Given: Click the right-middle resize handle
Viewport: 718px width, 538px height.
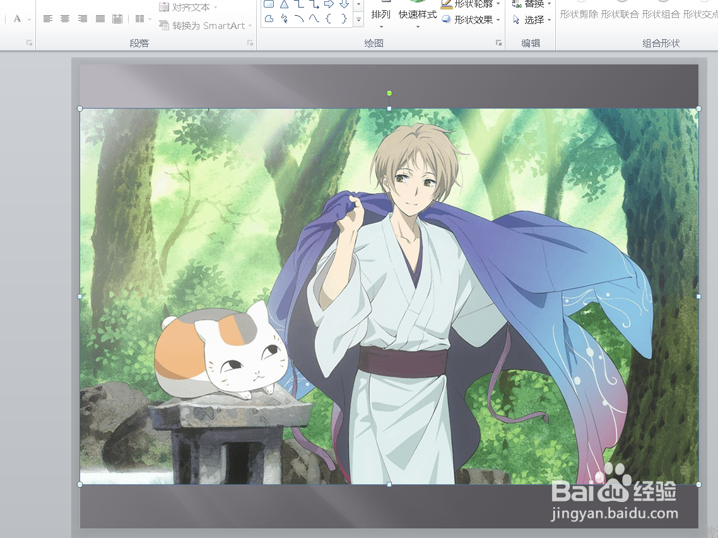Looking at the screenshot, I should click(699, 297).
